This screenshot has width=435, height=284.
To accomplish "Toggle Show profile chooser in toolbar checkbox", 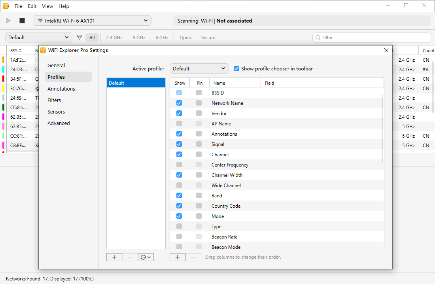I will tap(236, 68).
